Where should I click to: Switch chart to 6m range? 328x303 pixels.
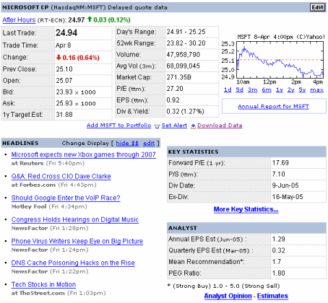[267, 90]
